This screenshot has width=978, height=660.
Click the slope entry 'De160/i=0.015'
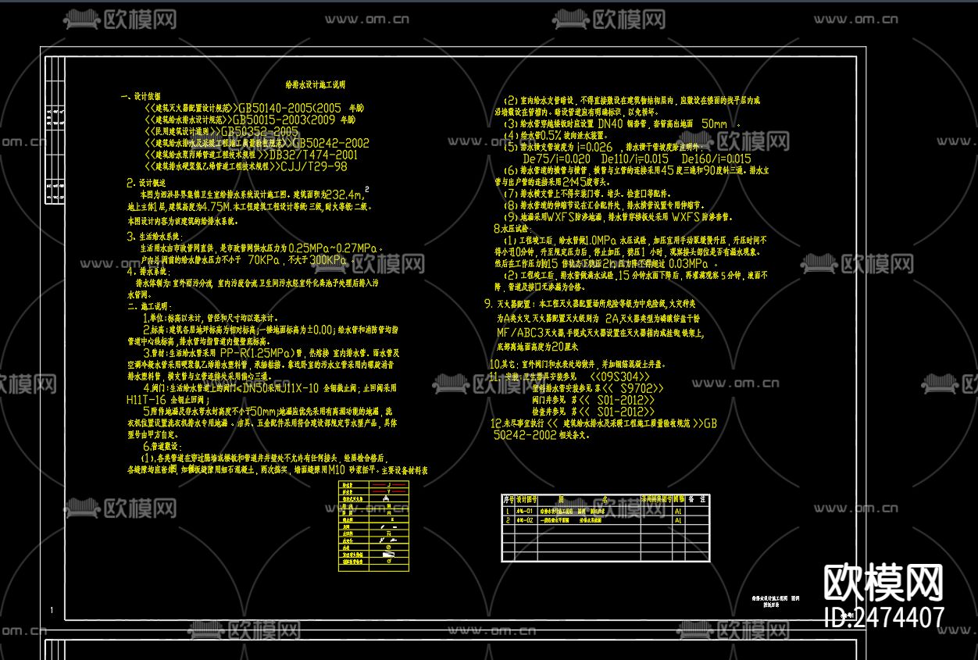pos(716,159)
